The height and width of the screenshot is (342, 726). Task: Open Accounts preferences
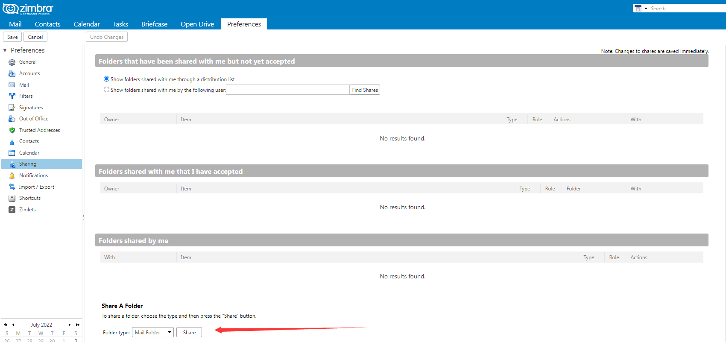coord(29,73)
